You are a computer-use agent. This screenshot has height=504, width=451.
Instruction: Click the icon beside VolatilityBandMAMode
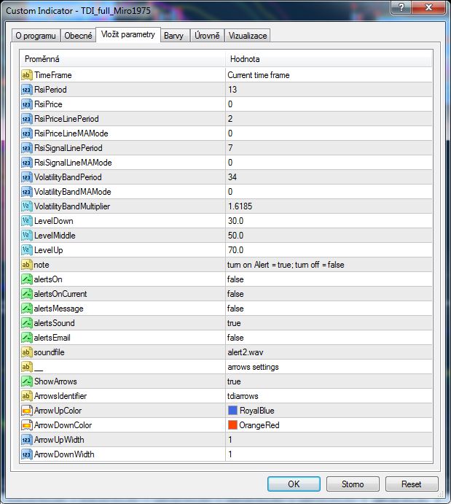click(x=27, y=192)
